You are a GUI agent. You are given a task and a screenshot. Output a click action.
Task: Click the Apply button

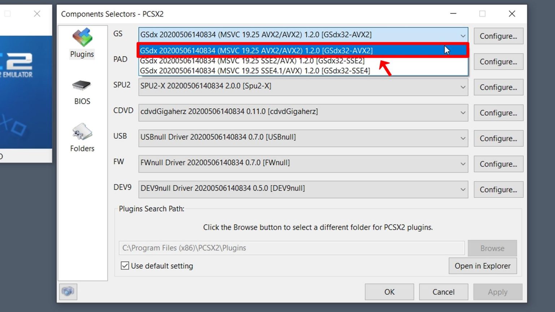pyautogui.click(x=498, y=292)
